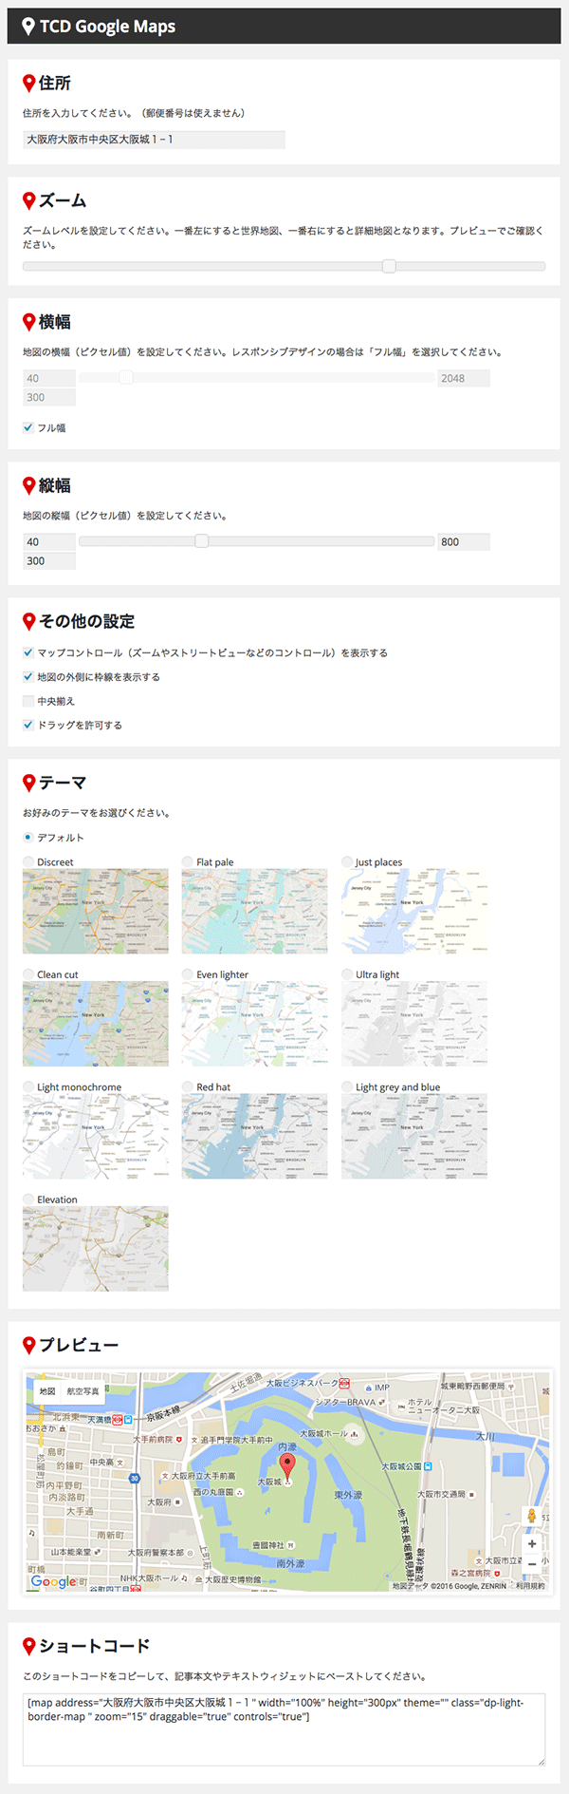Viewport: 569px width, 1794px height.
Task: Click the Ultra light theme thumbnail
Action: tap(414, 1024)
